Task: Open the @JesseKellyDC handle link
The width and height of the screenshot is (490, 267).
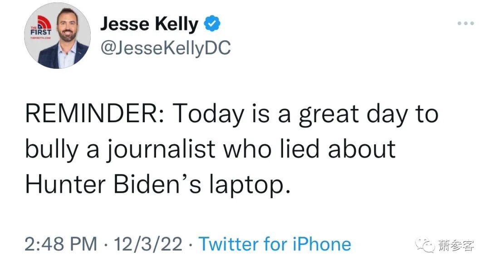Action: coord(165,47)
